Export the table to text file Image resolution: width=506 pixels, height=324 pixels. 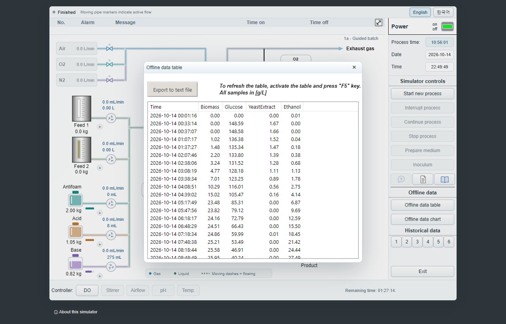[172, 90]
